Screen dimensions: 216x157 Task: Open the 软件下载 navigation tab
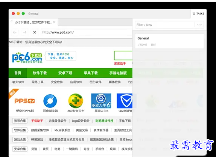click(40, 73)
